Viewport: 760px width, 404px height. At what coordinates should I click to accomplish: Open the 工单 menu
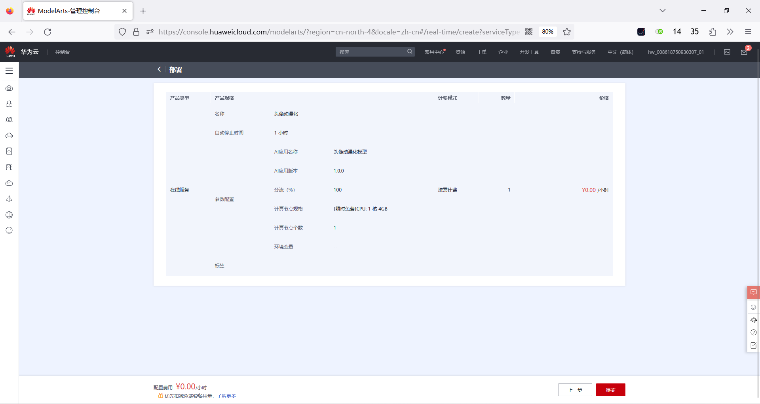482,52
